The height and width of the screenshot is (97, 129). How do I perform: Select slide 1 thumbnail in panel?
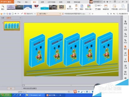pyautogui.click(x=12, y=26)
